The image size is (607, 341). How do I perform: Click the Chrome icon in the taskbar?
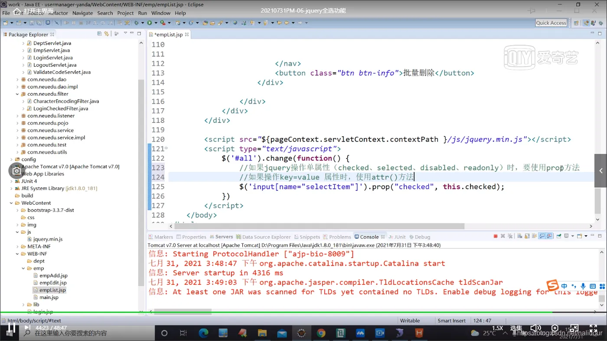coord(321,333)
